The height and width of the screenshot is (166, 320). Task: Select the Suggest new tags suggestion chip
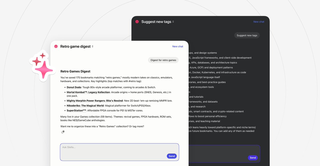[247, 35]
